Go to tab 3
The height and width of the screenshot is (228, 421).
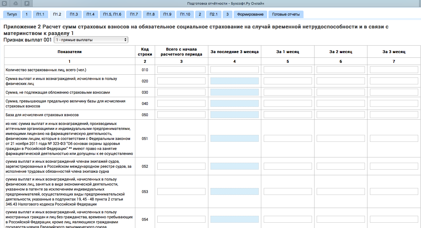(x=227, y=14)
